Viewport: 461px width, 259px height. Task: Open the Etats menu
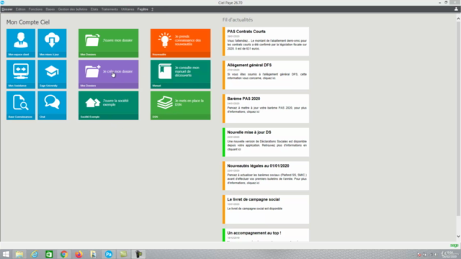94,9
